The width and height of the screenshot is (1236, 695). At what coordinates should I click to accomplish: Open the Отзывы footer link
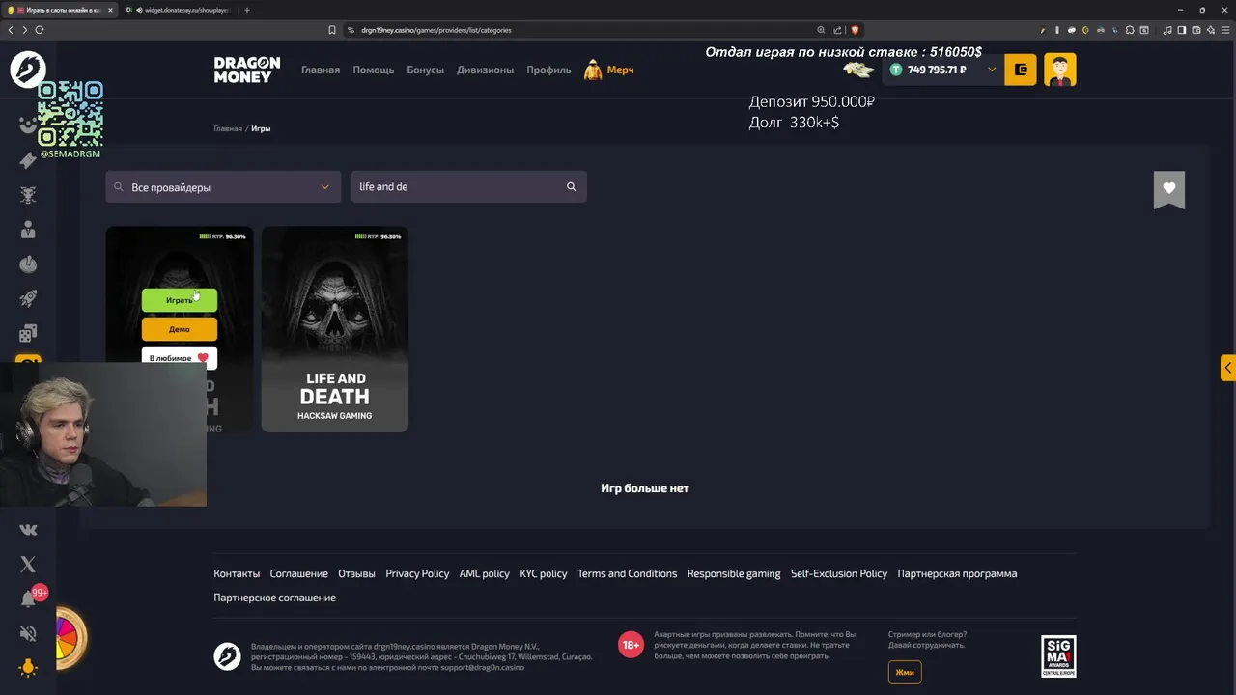pos(356,573)
